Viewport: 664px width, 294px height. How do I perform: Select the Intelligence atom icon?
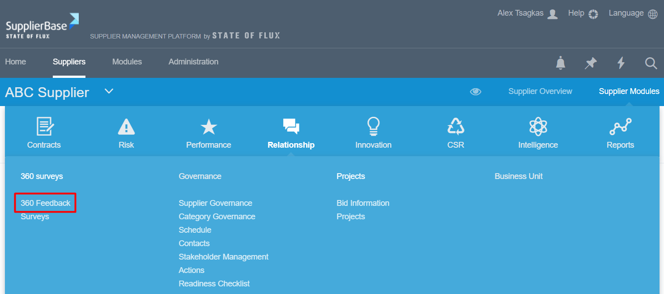[538, 127]
